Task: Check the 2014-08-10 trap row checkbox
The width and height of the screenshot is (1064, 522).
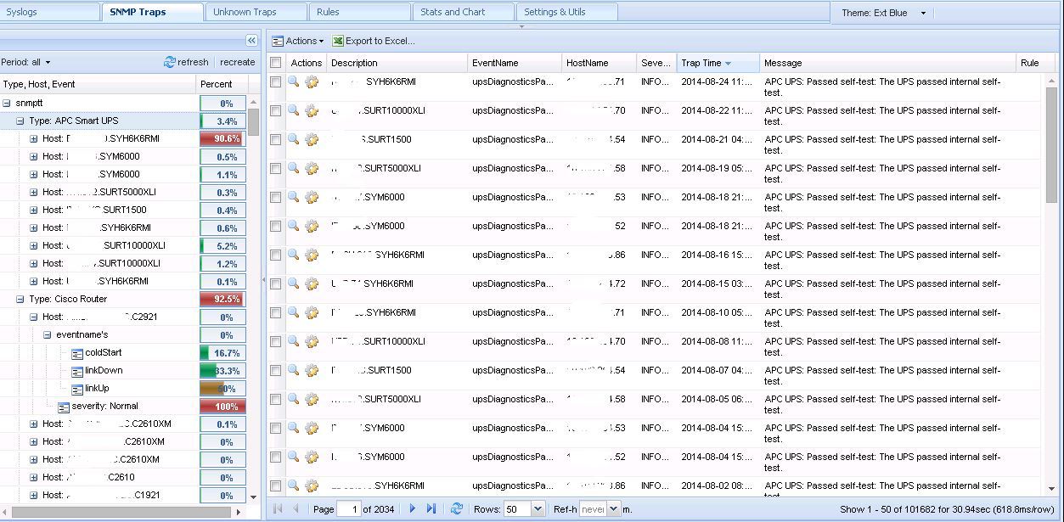Action: [x=275, y=313]
